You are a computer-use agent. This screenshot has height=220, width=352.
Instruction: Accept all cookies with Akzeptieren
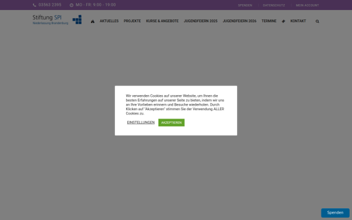coord(171,123)
